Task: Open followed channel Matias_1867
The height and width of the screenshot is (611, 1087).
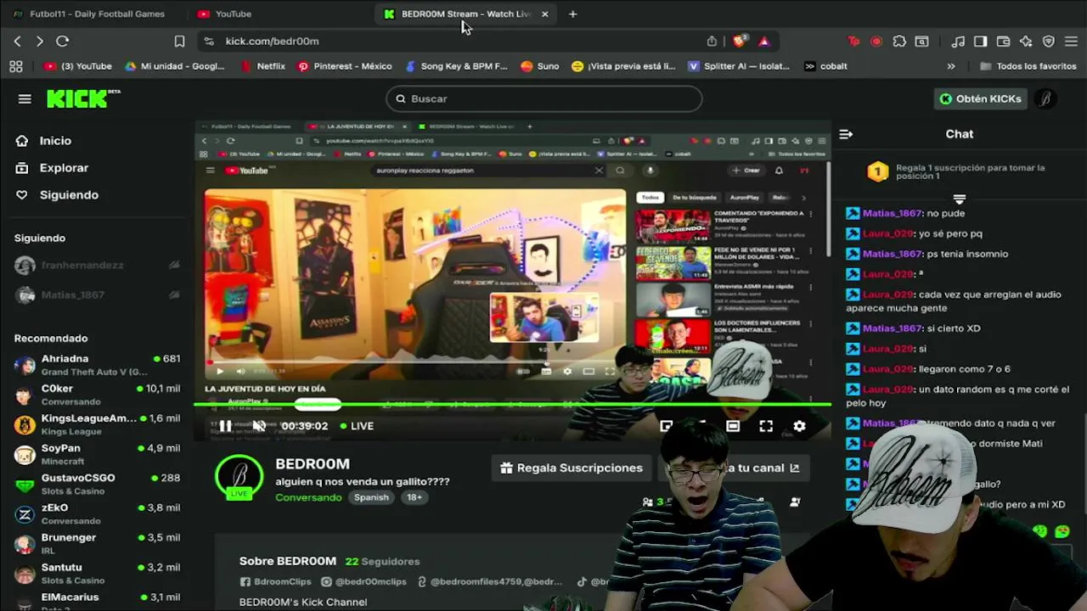Action: pos(98,295)
